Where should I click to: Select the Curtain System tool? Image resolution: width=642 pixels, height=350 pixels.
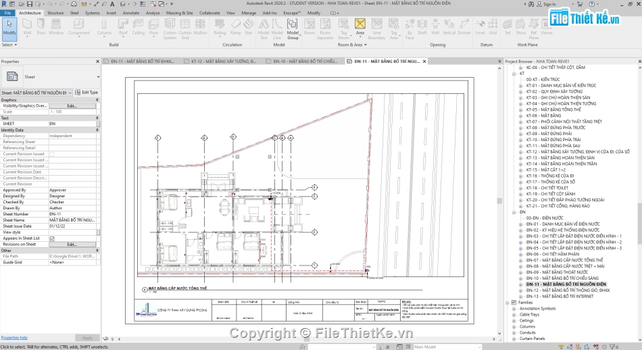(170, 29)
